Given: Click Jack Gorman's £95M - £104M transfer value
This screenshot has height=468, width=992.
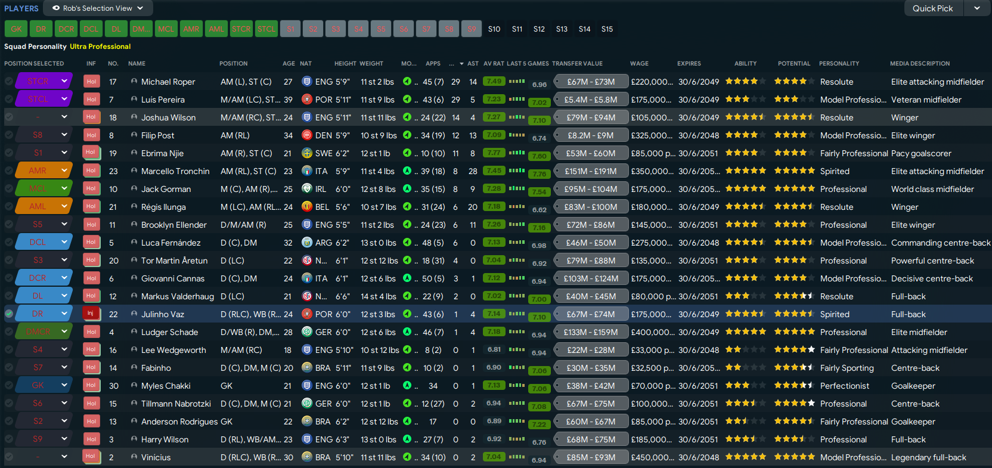Looking at the screenshot, I should 591,189.
